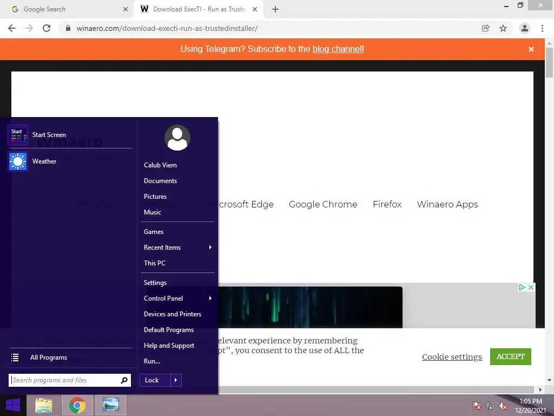Open Music from the Start menu
The image size is (554, 416).
152,212
